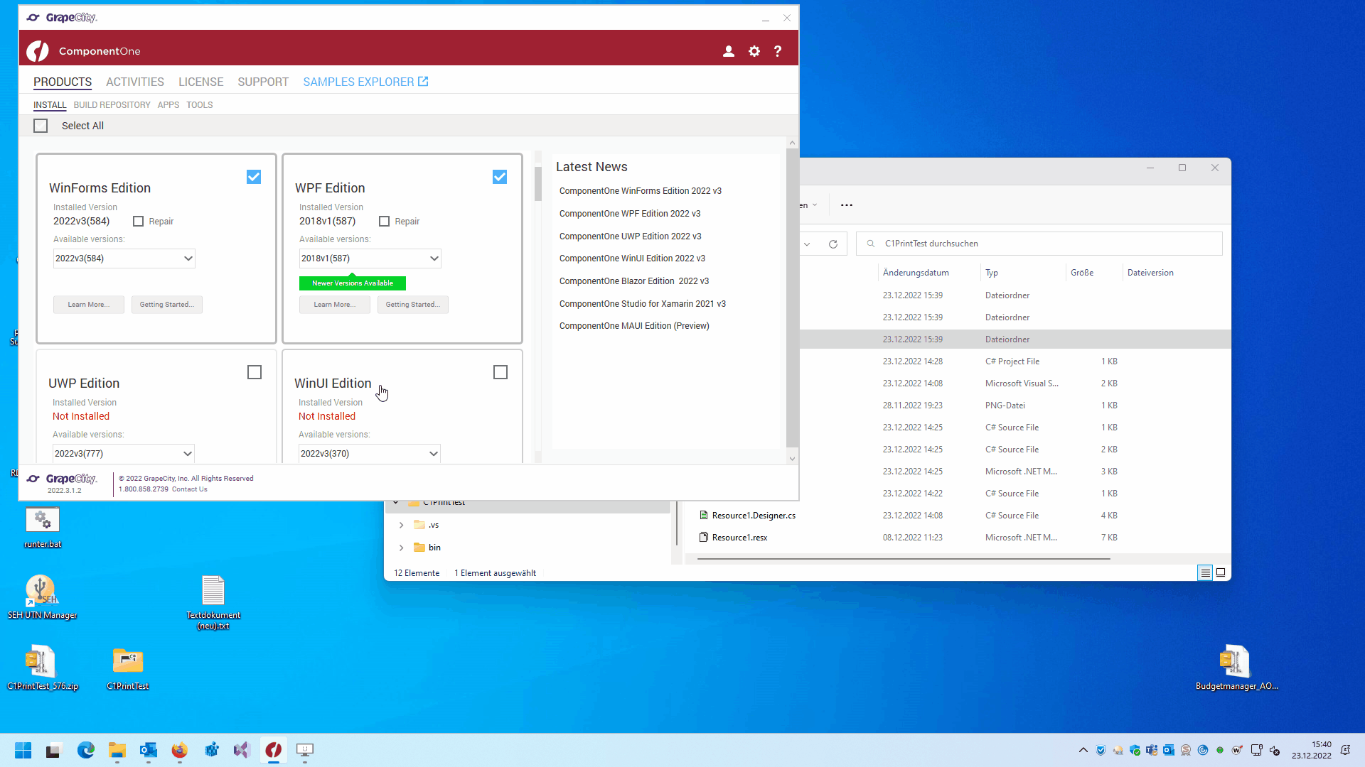The image size is (1365, 767).
Task: Open the LICENSE tab
Action: pos(201,82)
